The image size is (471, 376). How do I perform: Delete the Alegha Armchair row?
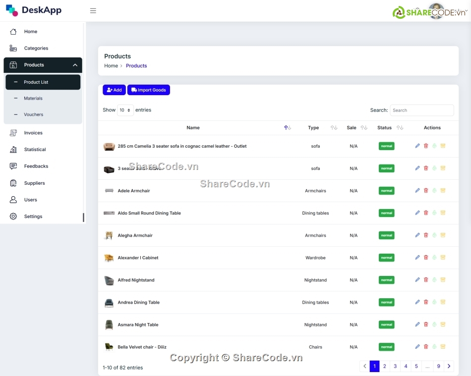coord(426,235)
